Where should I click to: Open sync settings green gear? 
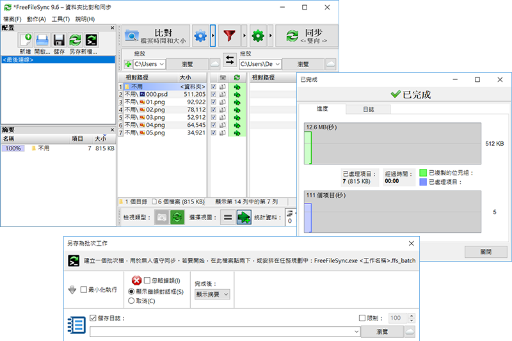tap(258, 36)
